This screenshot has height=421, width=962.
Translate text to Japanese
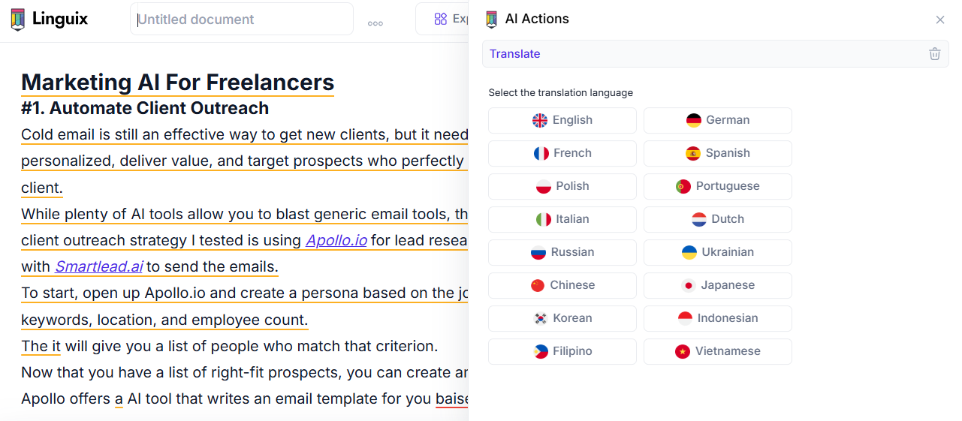[x=717, y=285]
